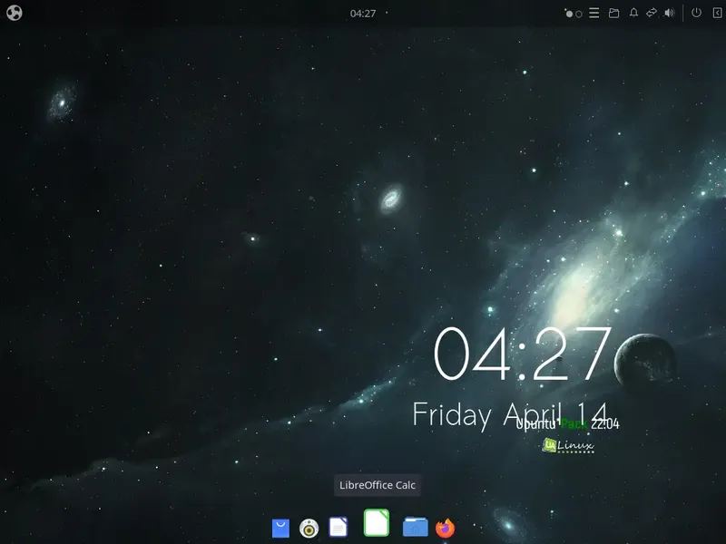Open notifications from the bell icon

pyautogui.click(x=633, y=13)
